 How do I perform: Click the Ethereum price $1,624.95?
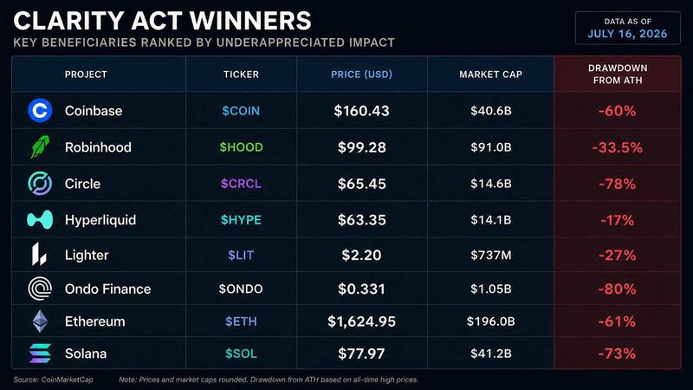coord(361,322)
